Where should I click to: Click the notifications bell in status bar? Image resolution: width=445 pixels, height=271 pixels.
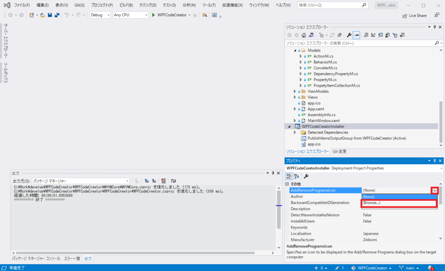430,268
